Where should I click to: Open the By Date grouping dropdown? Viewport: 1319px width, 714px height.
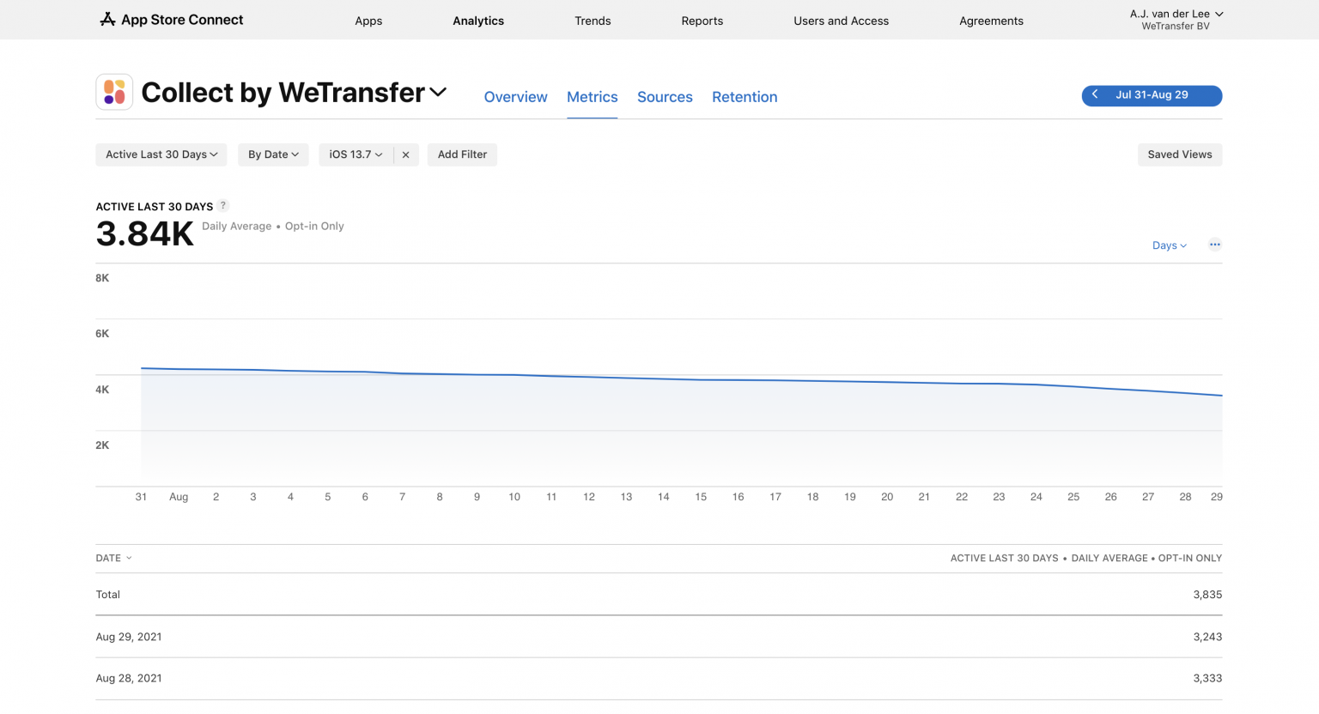click(272, 154)
